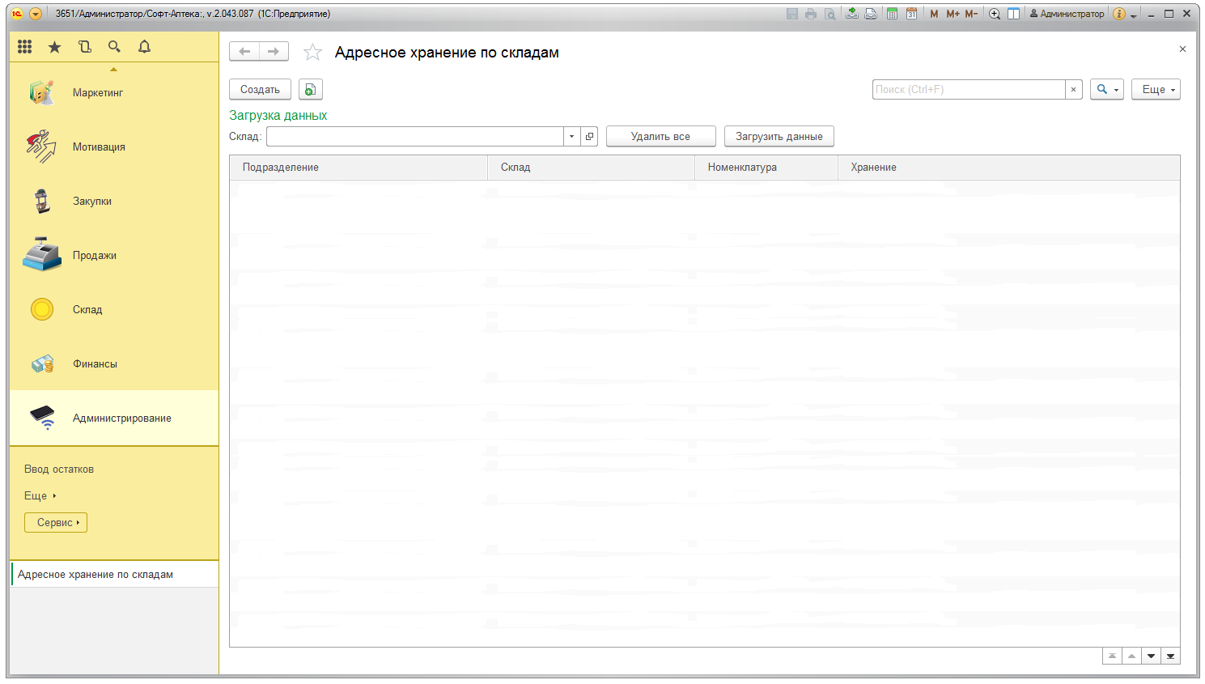Select the Финансы section
1205x684 pixels.
[x=95, y=364]
